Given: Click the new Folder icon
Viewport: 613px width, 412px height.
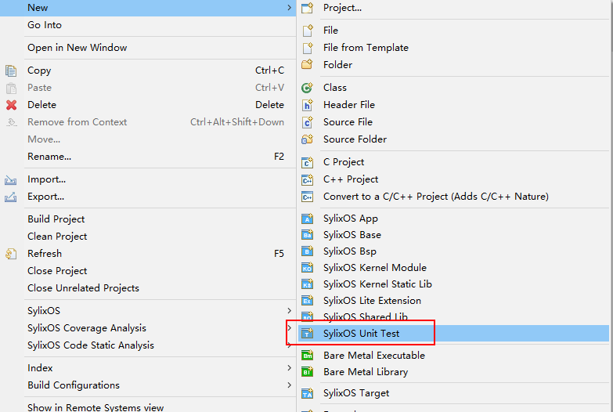Looking at the screenshot, I should [307, 64].
